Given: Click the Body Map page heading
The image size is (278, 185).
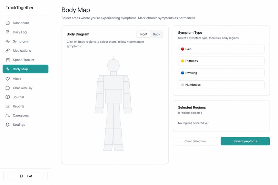Looking at the screenshot, I should click(76, 10).
